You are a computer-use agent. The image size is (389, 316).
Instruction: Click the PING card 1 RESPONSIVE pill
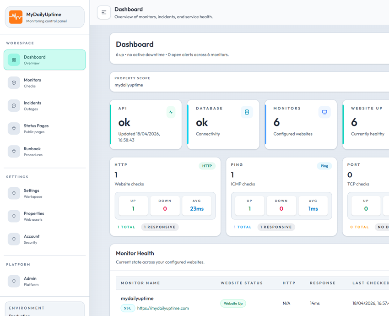276,227
